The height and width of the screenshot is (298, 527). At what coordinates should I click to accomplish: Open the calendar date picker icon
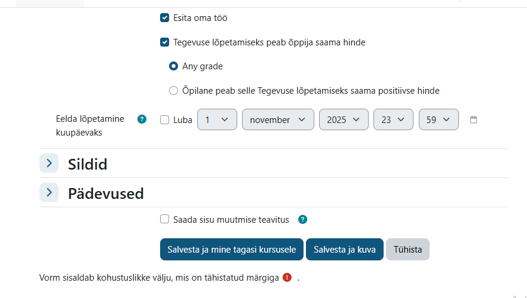click(x=474, y=119)
